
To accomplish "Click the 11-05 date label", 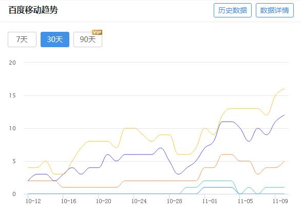I will [246, 201].
